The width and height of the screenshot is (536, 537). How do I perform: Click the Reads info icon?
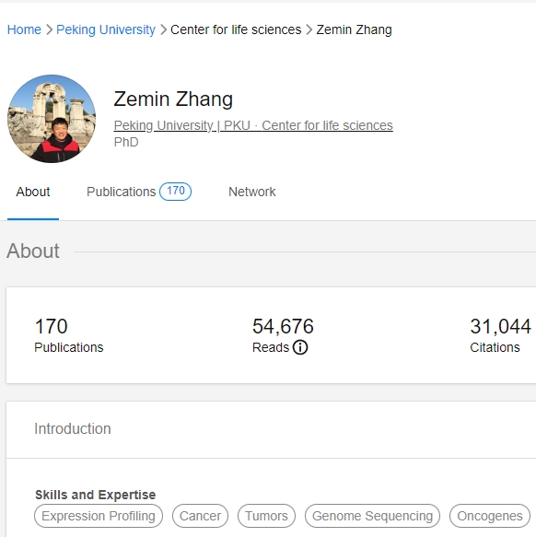click(x=300, y=347)
